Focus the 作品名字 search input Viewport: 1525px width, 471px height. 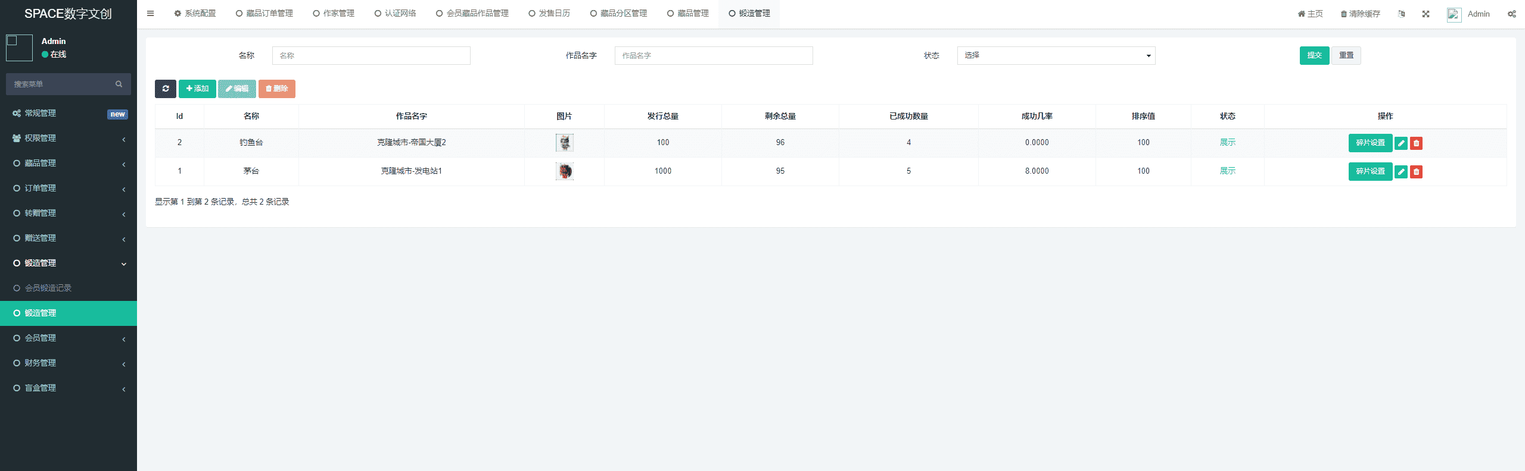(x=714, y=55)
